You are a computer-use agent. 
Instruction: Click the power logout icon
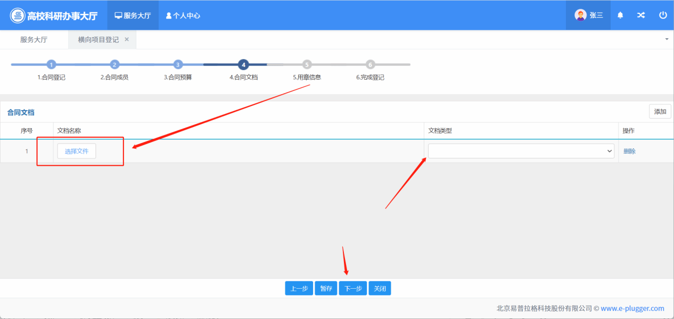663,15
